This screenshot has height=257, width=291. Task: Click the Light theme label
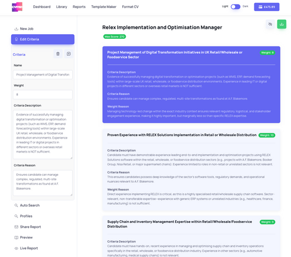coord(225,6)
